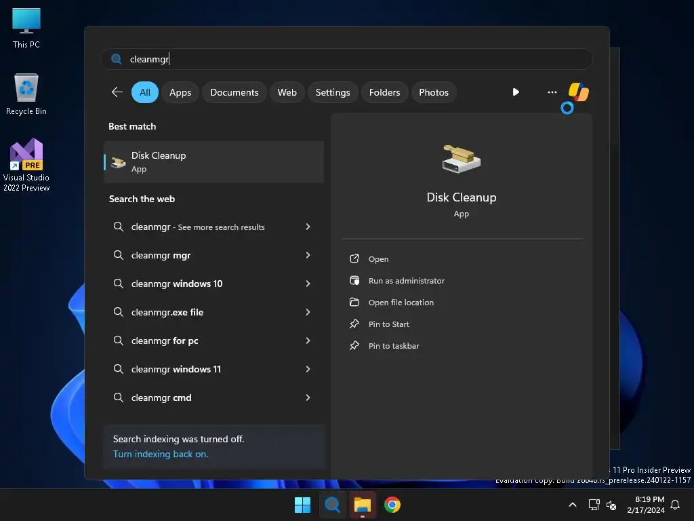Viewport: 694px width, 521px height.
Task: Expand 'cleanmgr - See more search results' chevron
Action: (308, 227)
